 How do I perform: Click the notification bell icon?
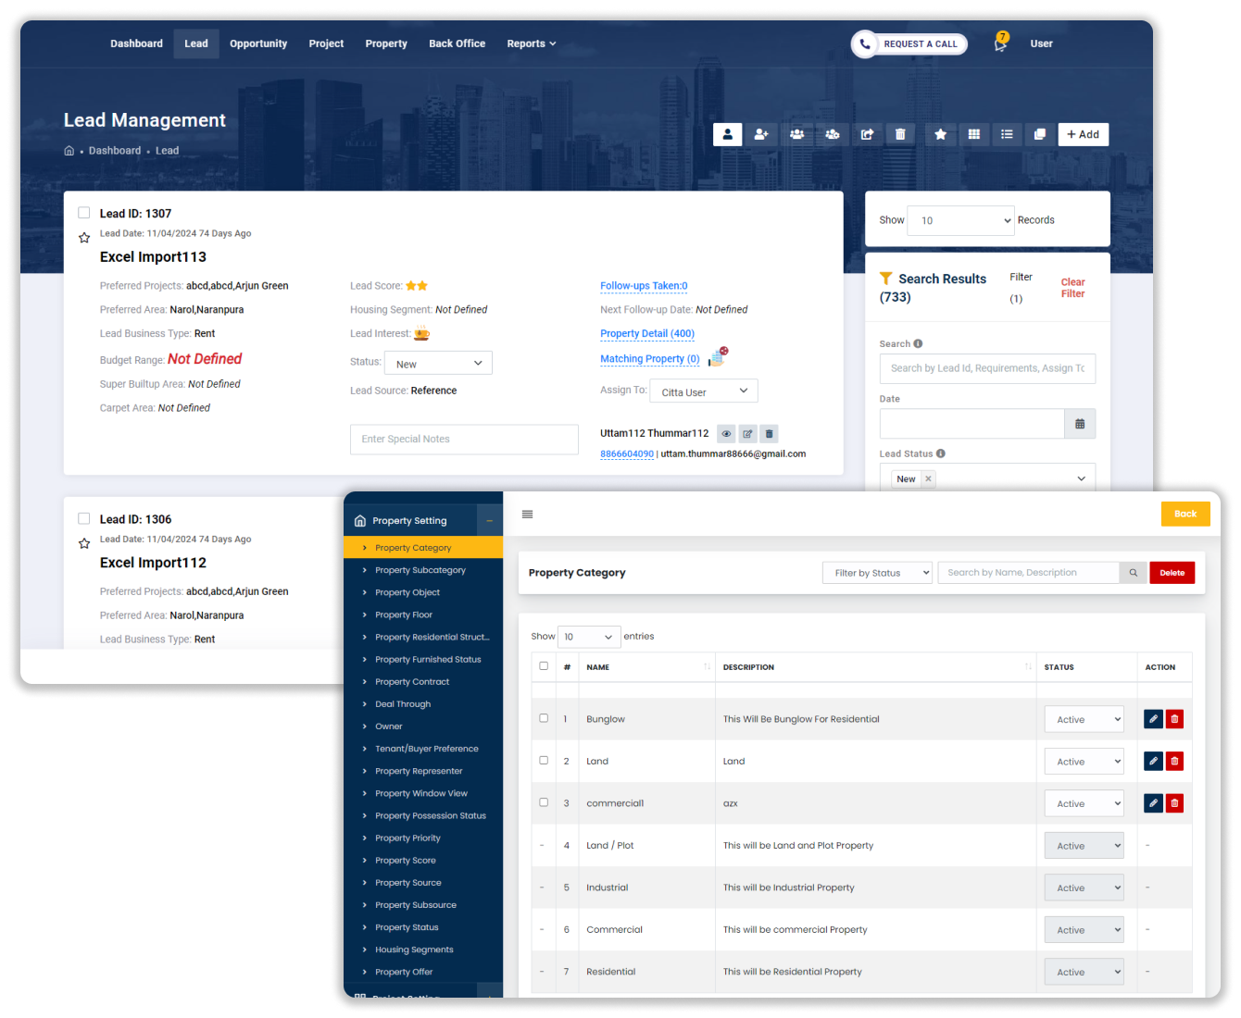click(x=1000, y=43)
